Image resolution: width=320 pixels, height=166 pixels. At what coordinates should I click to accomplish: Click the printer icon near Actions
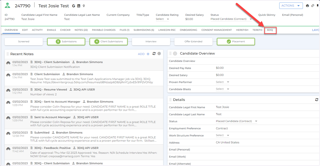(307, 6)
